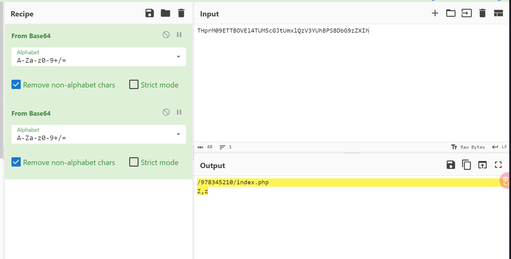Open file as input

tap(466, 13)
